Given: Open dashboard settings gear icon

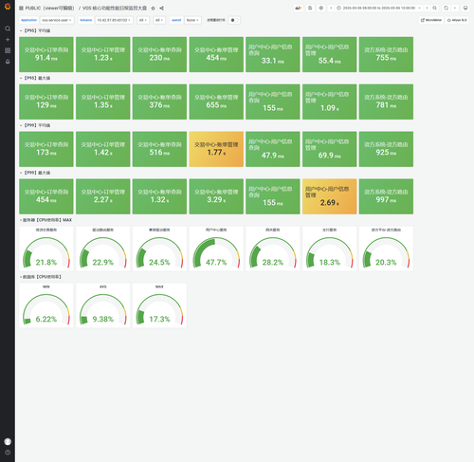Looking at the screenshot, I should [x=321, y=8].
